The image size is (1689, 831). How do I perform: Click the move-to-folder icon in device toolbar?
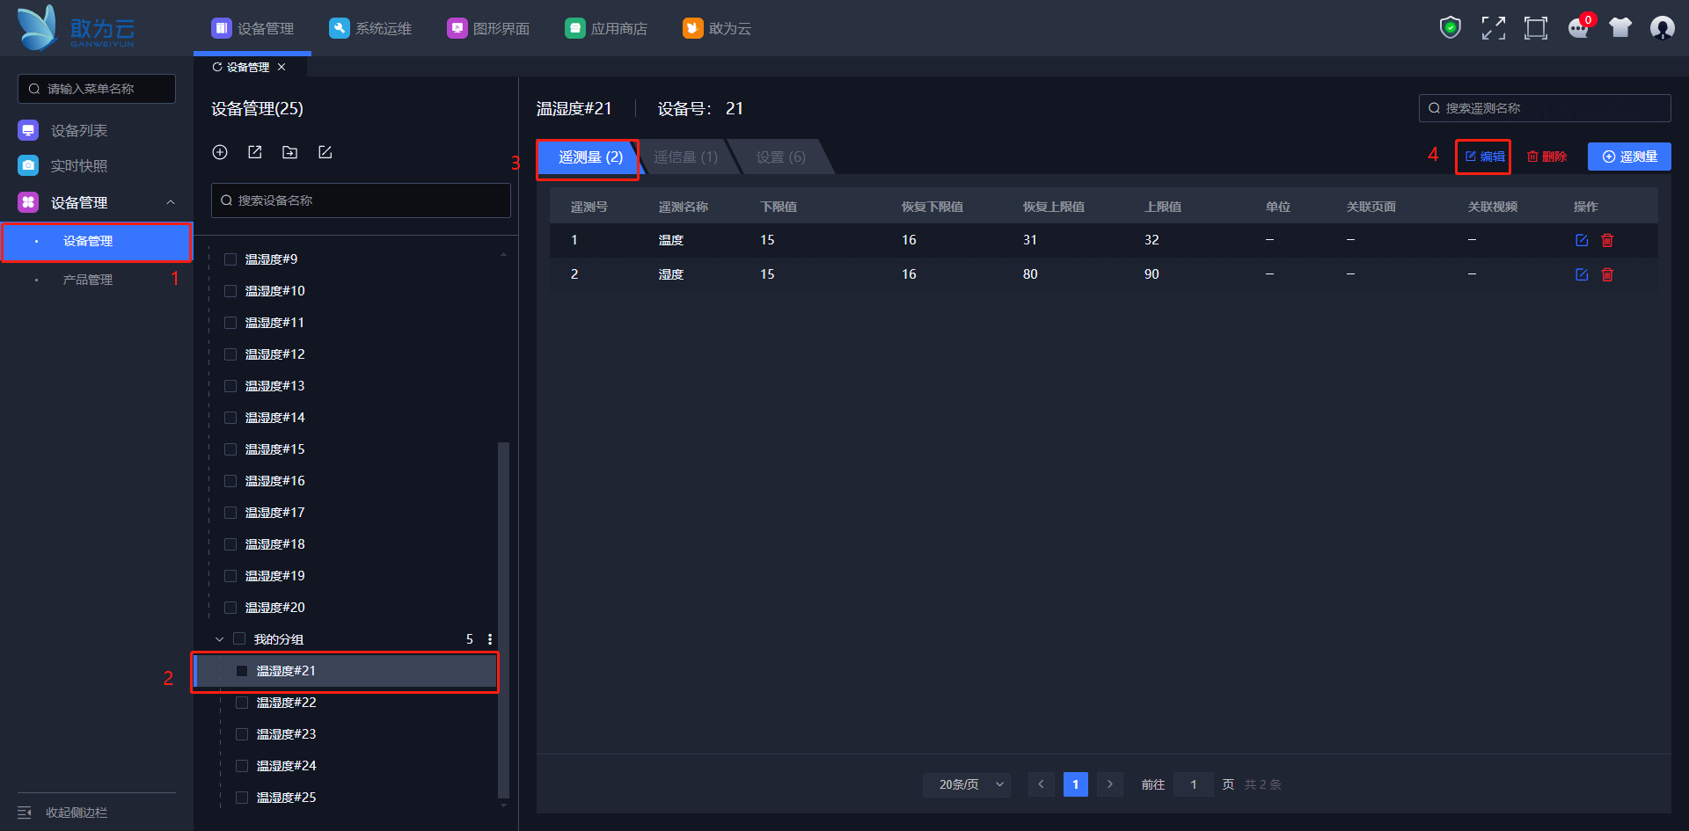click(x=289, y=152)
